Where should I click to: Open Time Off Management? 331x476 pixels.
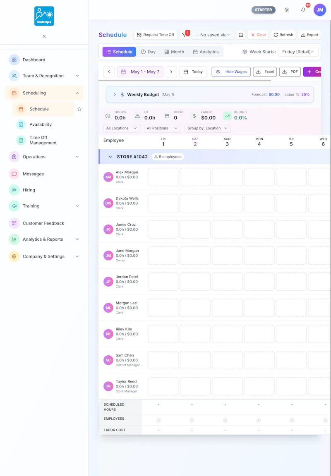[x=43, y=140]
